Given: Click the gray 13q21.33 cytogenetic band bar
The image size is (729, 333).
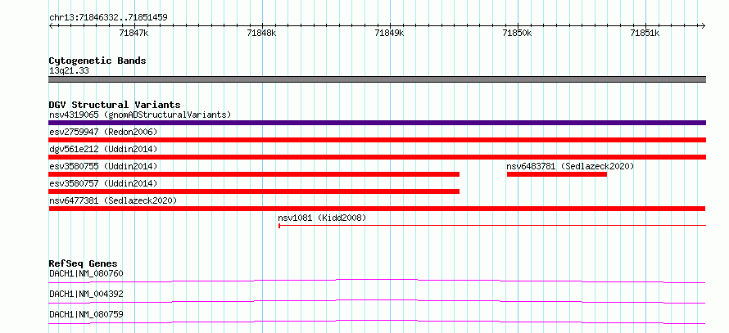Looking at the screenshot, I should pos(377,79).
